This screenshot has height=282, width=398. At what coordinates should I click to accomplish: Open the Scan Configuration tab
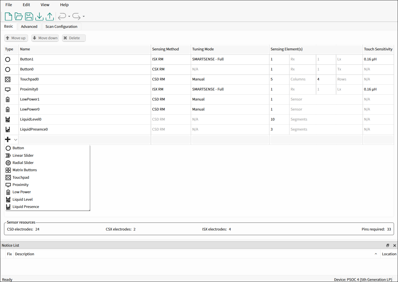pyautogui.click(x=61, y=26)
